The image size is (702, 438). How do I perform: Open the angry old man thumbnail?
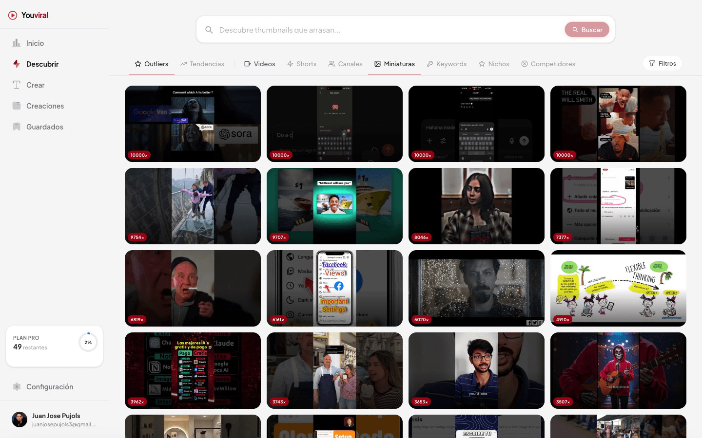[193, 288]
